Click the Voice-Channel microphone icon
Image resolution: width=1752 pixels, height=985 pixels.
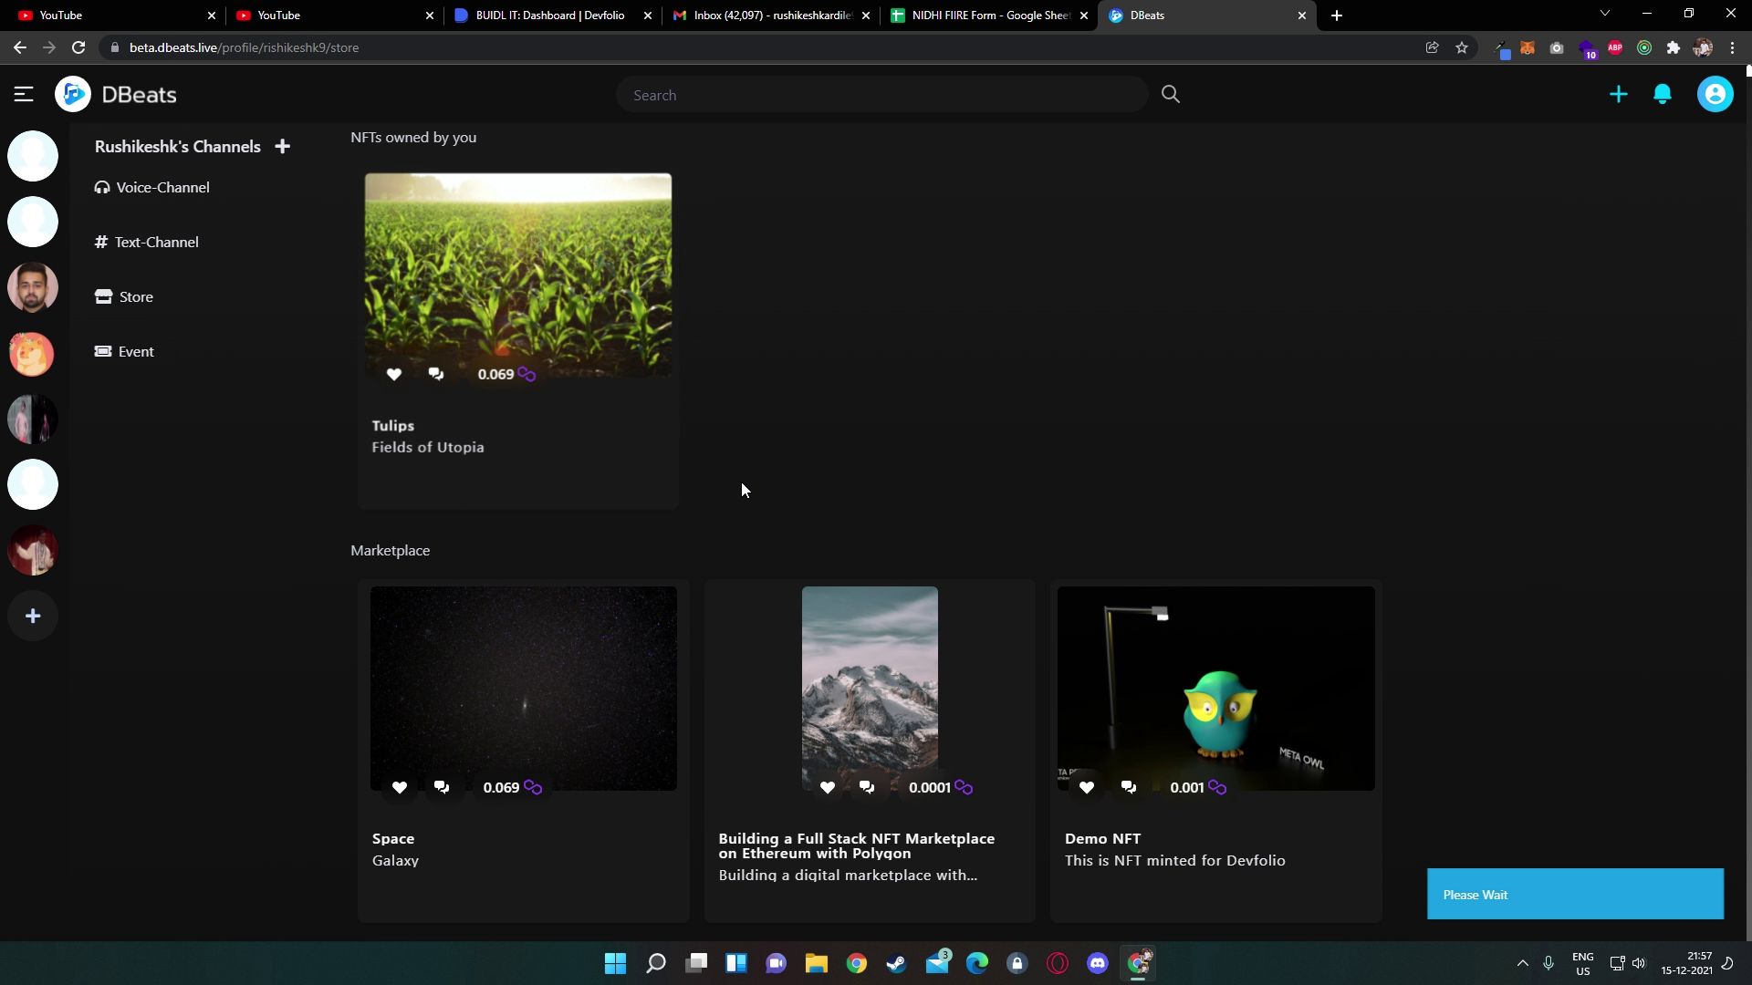(102, 186)
